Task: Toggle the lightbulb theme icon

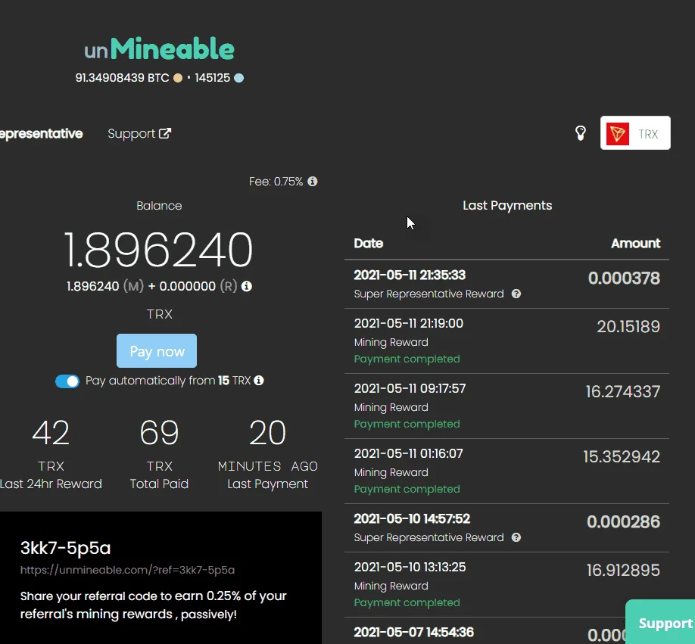Action: point(580,133)
